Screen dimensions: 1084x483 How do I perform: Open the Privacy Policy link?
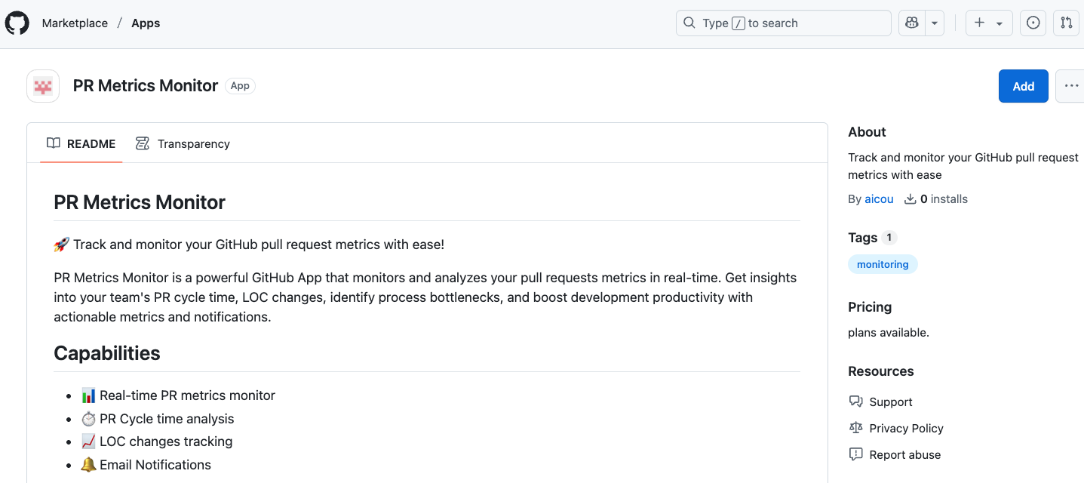click(x=906, y=429)
